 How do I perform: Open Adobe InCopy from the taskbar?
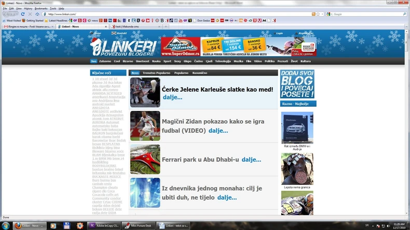tap(104, 225)
